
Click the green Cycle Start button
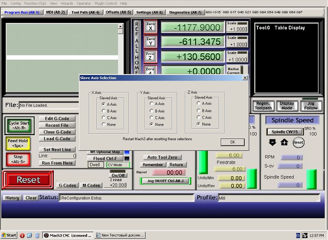[x=19, y=125]
